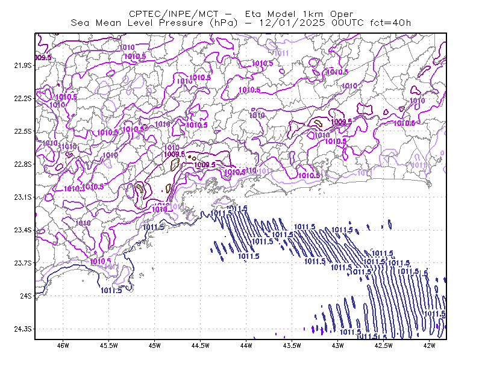This screenshot has width=482, height=372.
Task: Click the 23.1S latitude axis label
Action: click(x=23, y=197)
